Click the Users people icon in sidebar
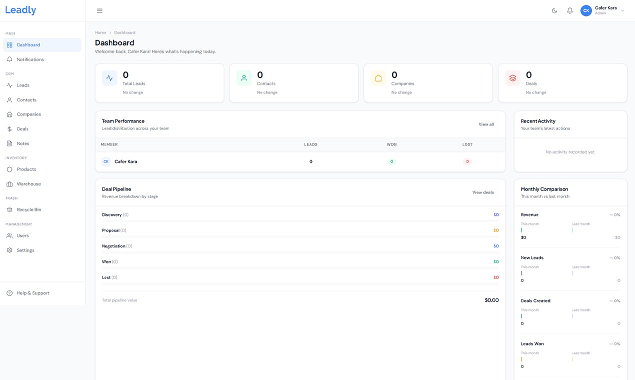 coord(9,236)
